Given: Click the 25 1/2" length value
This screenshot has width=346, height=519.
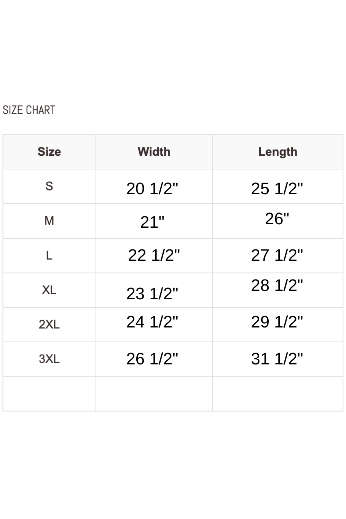Looking at the screenshot, I should [x=277, y=189].
